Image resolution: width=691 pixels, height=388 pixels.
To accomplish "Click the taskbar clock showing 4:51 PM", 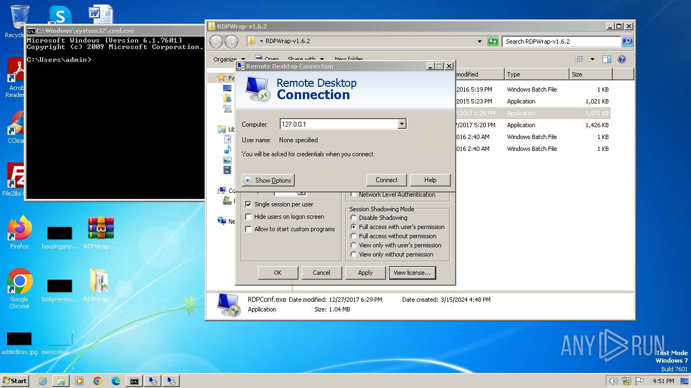I will click(663, 381).
